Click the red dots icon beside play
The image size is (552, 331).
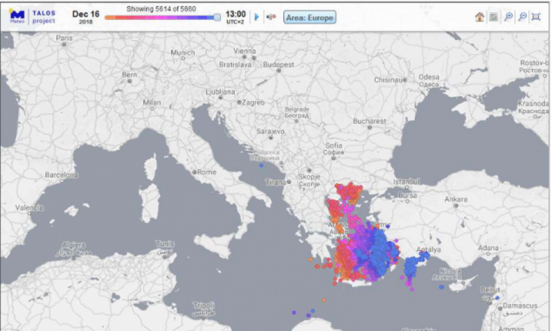(271, 17)
